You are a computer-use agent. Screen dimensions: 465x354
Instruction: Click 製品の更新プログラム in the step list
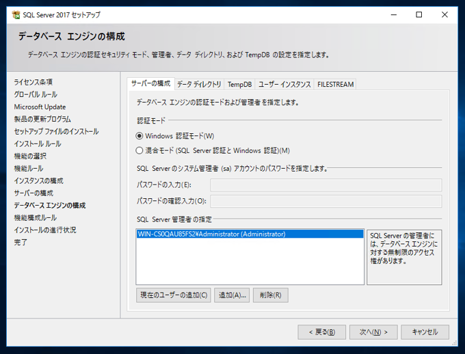[42, 119]
